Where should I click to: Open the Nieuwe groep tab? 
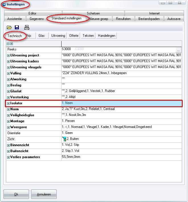pyautogui.click(x=99, y=19)
